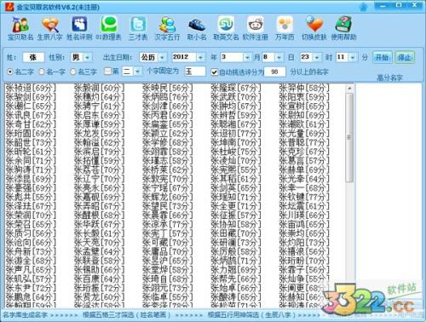Click the 名字库生成名字 status bar step

coord(25,315)
